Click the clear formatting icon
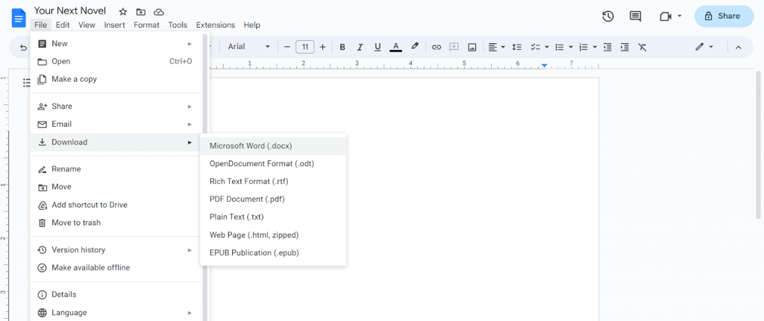This screenshot has width=764, height=321. (x=642, y=47)
